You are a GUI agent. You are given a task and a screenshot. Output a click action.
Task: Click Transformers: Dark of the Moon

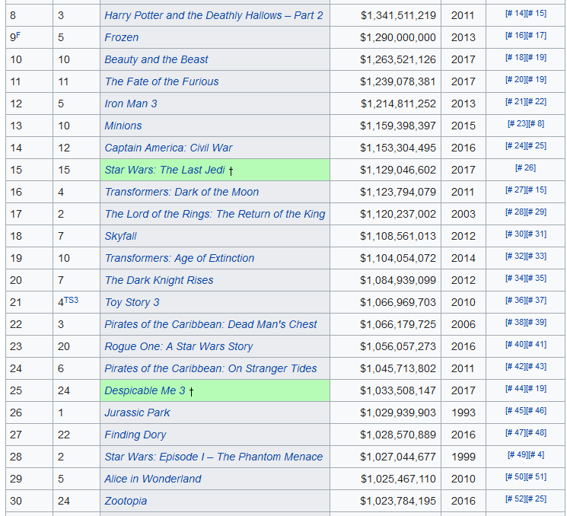coord(181,192)
